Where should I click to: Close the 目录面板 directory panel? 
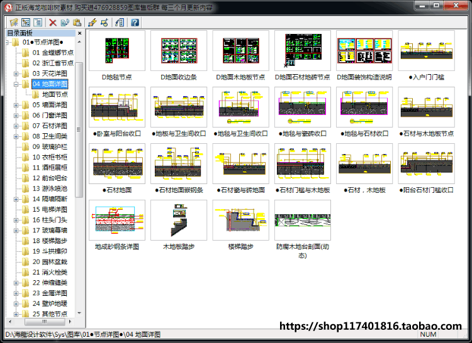click(x=79, y=33)
